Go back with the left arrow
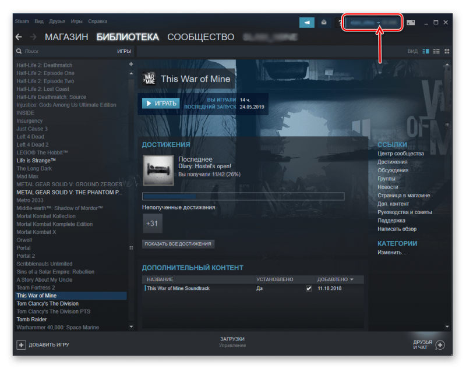This screenshot has width=466, height=369. [x=19, y=37]
